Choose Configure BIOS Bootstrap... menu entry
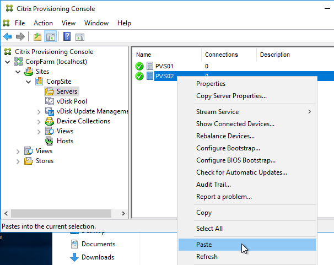This screenshot has height=265, width=334. (x=247, y=160)
